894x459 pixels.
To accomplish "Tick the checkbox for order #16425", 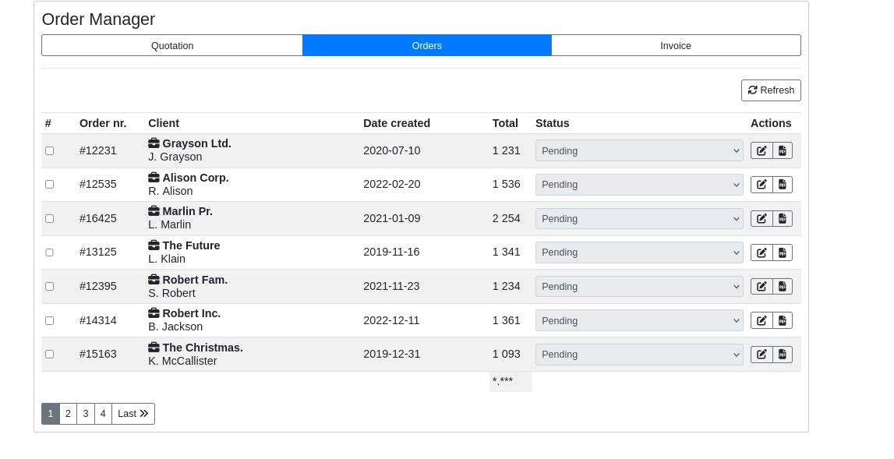I will tap(50, 219).
